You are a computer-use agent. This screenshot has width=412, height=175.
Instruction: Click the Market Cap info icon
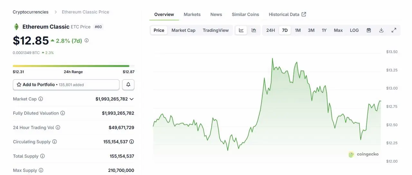(41, 99)
